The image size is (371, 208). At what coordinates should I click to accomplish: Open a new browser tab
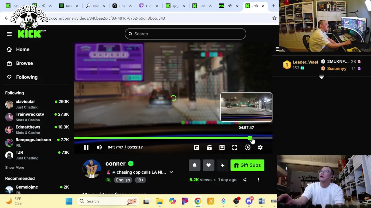(273, 6)
